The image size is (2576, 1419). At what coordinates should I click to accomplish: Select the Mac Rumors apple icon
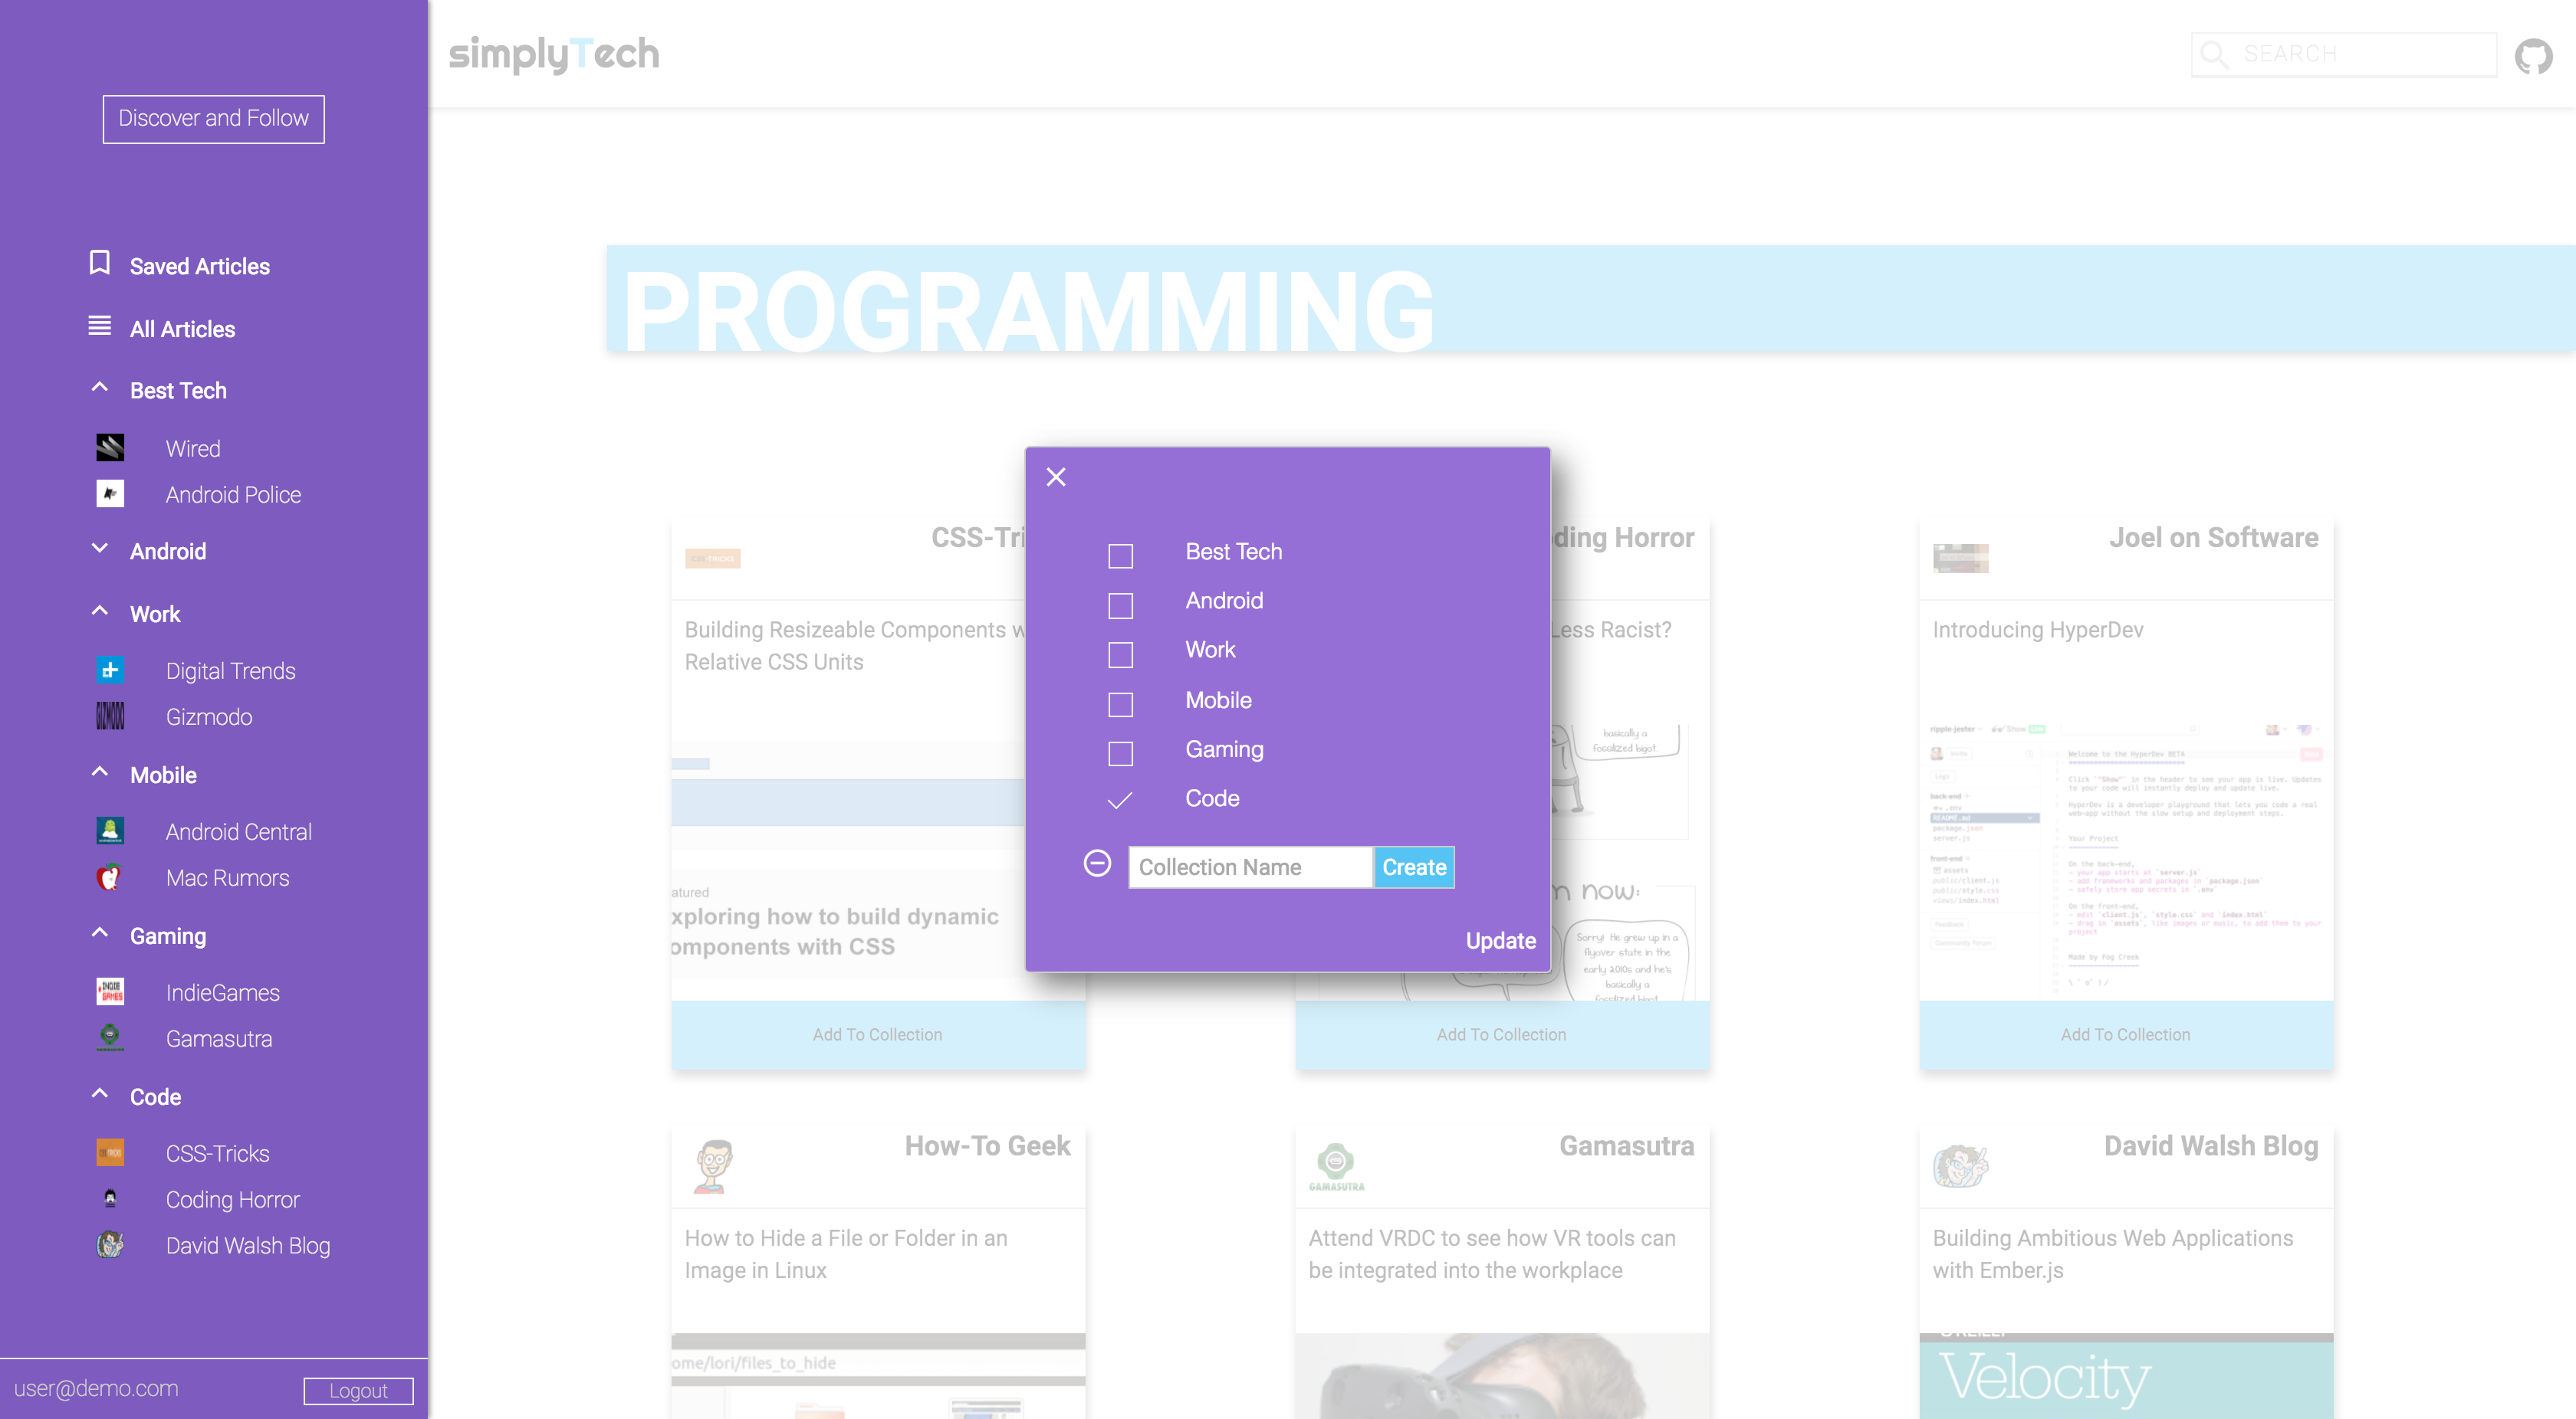coord(110,877)
